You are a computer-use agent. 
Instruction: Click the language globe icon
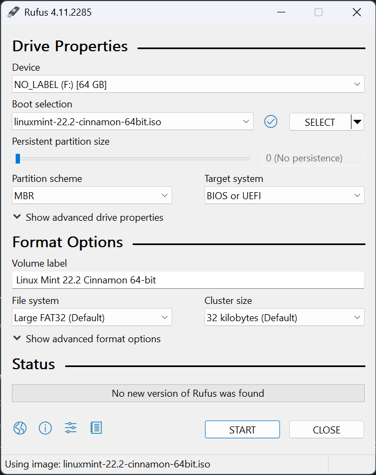point(20,429)
